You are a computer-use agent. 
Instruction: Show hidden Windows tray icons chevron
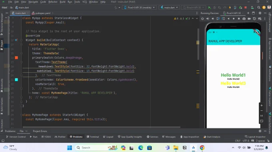(233, 148)
